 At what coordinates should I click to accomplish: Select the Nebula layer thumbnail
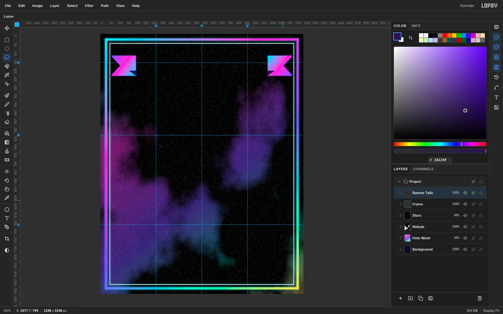click(x=407, y=227)
